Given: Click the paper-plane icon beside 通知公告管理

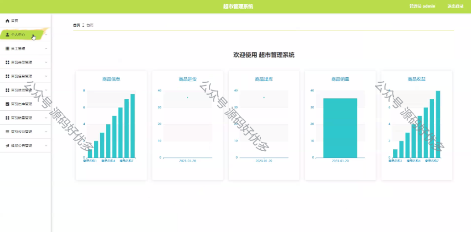Looking at the screenshot, I should (7, 146).
